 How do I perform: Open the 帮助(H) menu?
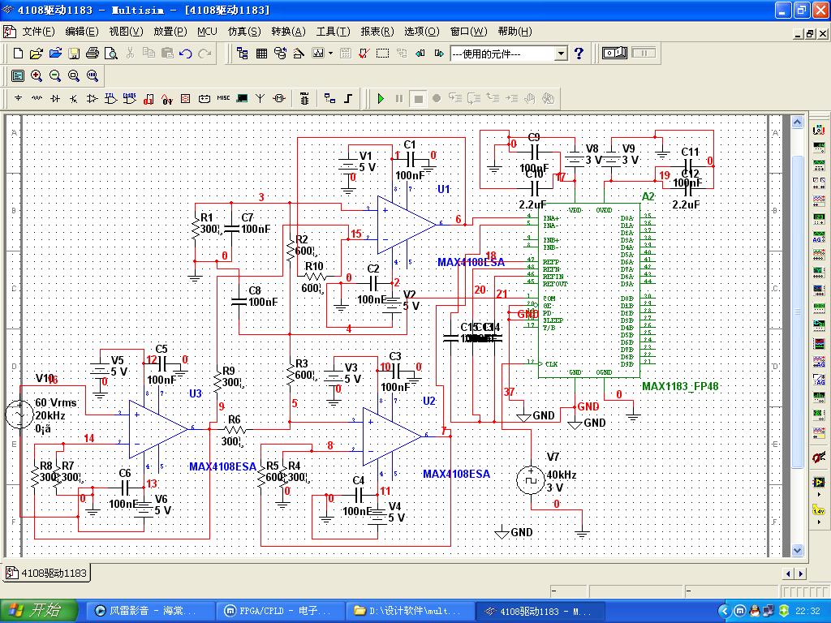[515, 32]
